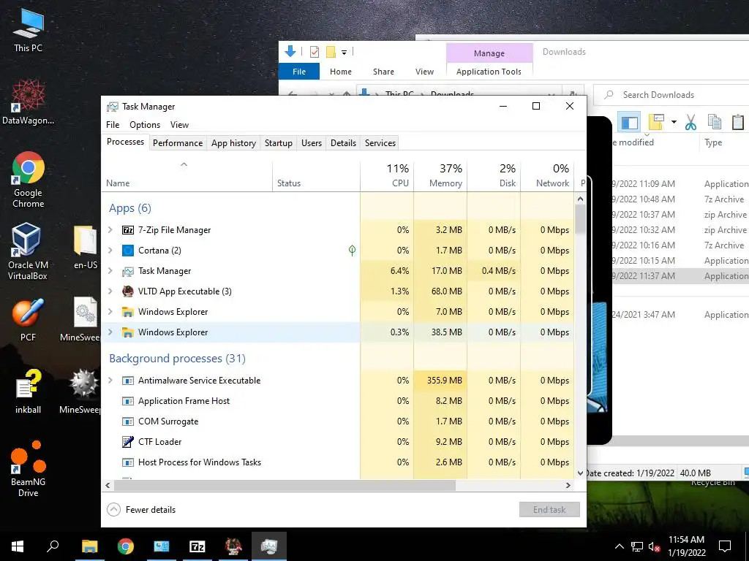Open the Task Manager Options menu
Viewport: 749px width, 561px height.
[x=145, y=125]
